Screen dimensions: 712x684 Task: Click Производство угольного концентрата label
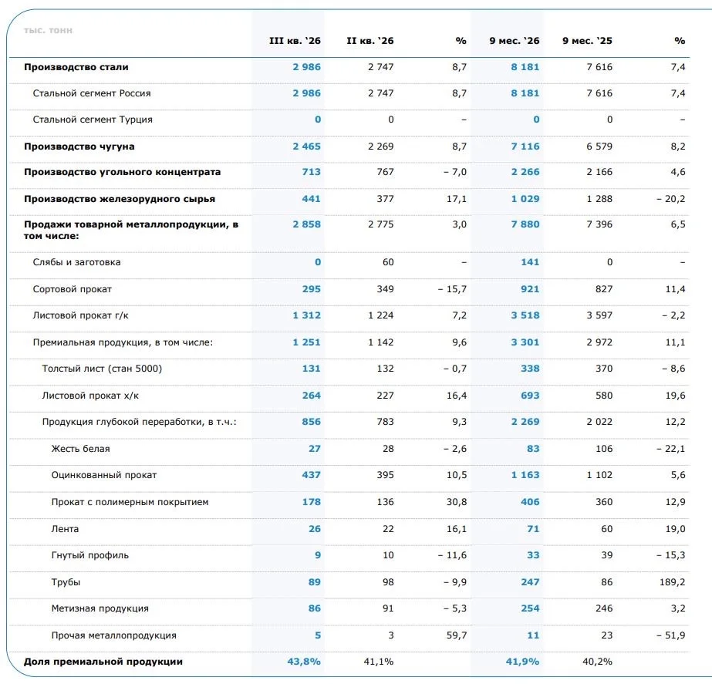122,172
